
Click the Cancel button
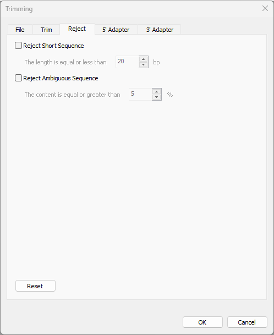[247, 322]
